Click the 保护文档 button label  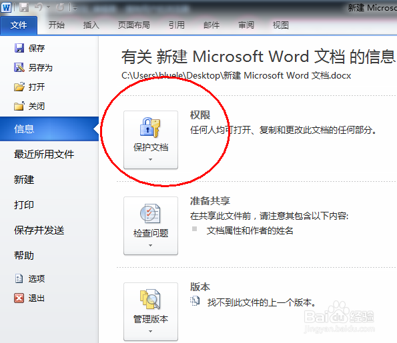151,147
